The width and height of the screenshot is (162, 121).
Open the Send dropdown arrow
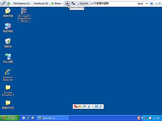(146, 4)
